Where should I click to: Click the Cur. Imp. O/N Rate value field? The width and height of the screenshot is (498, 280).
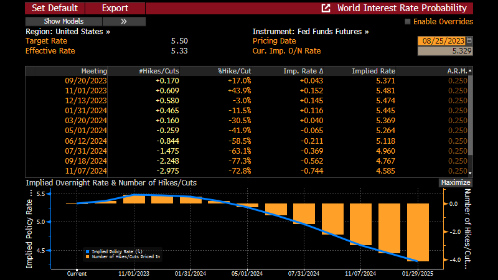pos(444,51)
